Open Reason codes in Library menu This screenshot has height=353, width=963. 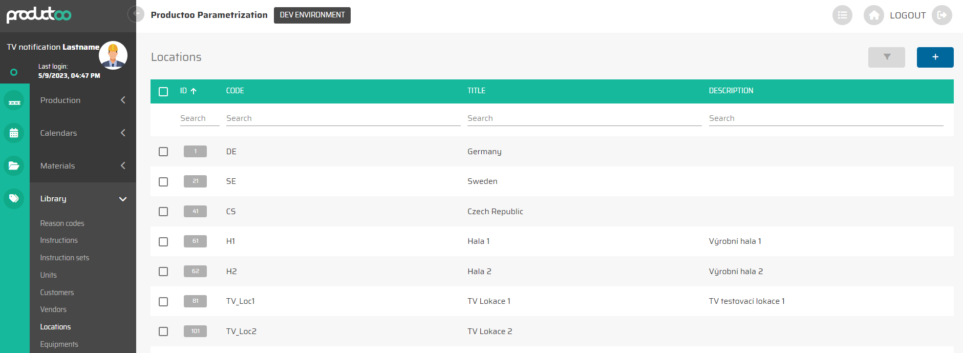[x=62, y=223]
